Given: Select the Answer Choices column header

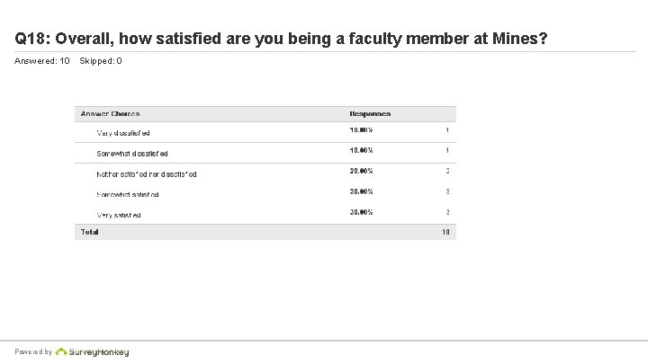Looking at the screenshot, I should (x=110, y=114).
